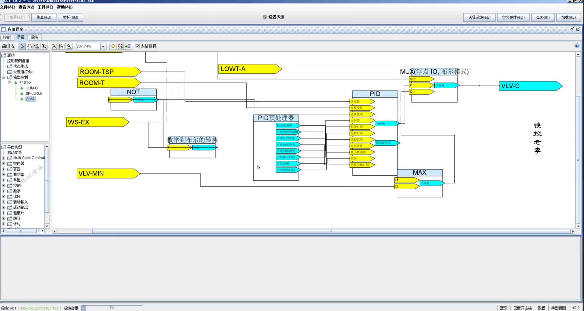
Task: Click the yellow block move-arrows icon
Action: coord(113,46)
